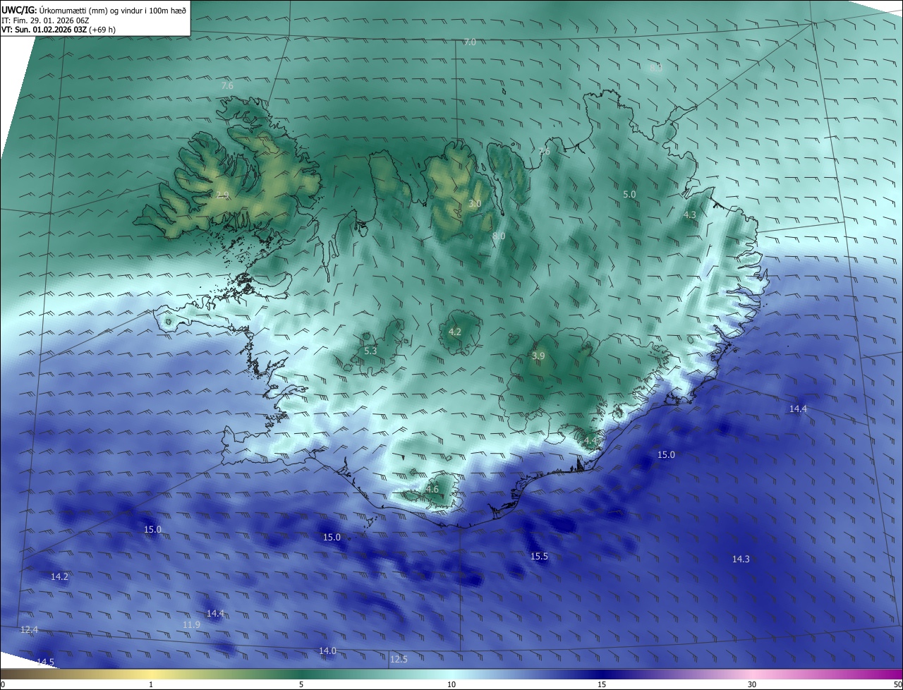Click the 30 tick on the colour scale
The height and width of the screenshot is (690, 903).
[752, 684]
